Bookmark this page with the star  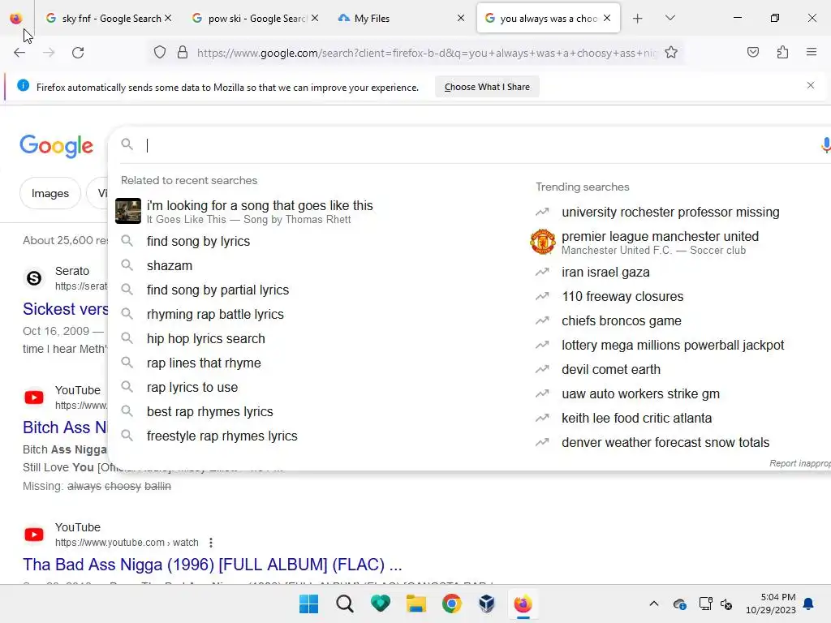coord(671,52)
